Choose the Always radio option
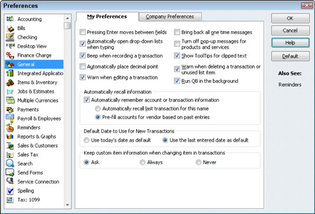This screenshot has height=214, width=315. pyautogui.click(x=142, y=162)
